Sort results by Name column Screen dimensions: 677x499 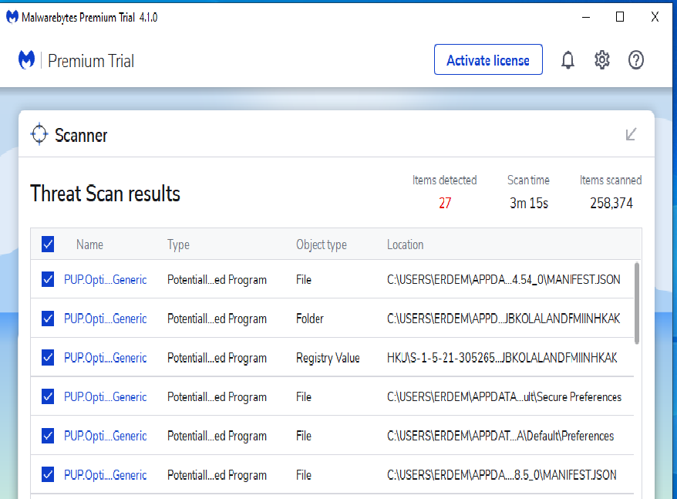click(89, 244)
